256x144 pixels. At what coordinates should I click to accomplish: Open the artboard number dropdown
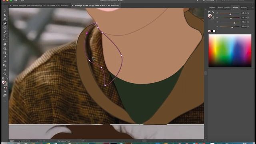pyautogui.click(x=37, y=141)
